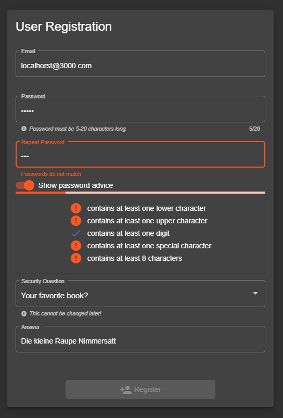Viewport: 283px width, 418px height.
Task: Click the 8 characters warning icon
Action: click(76, 258)
